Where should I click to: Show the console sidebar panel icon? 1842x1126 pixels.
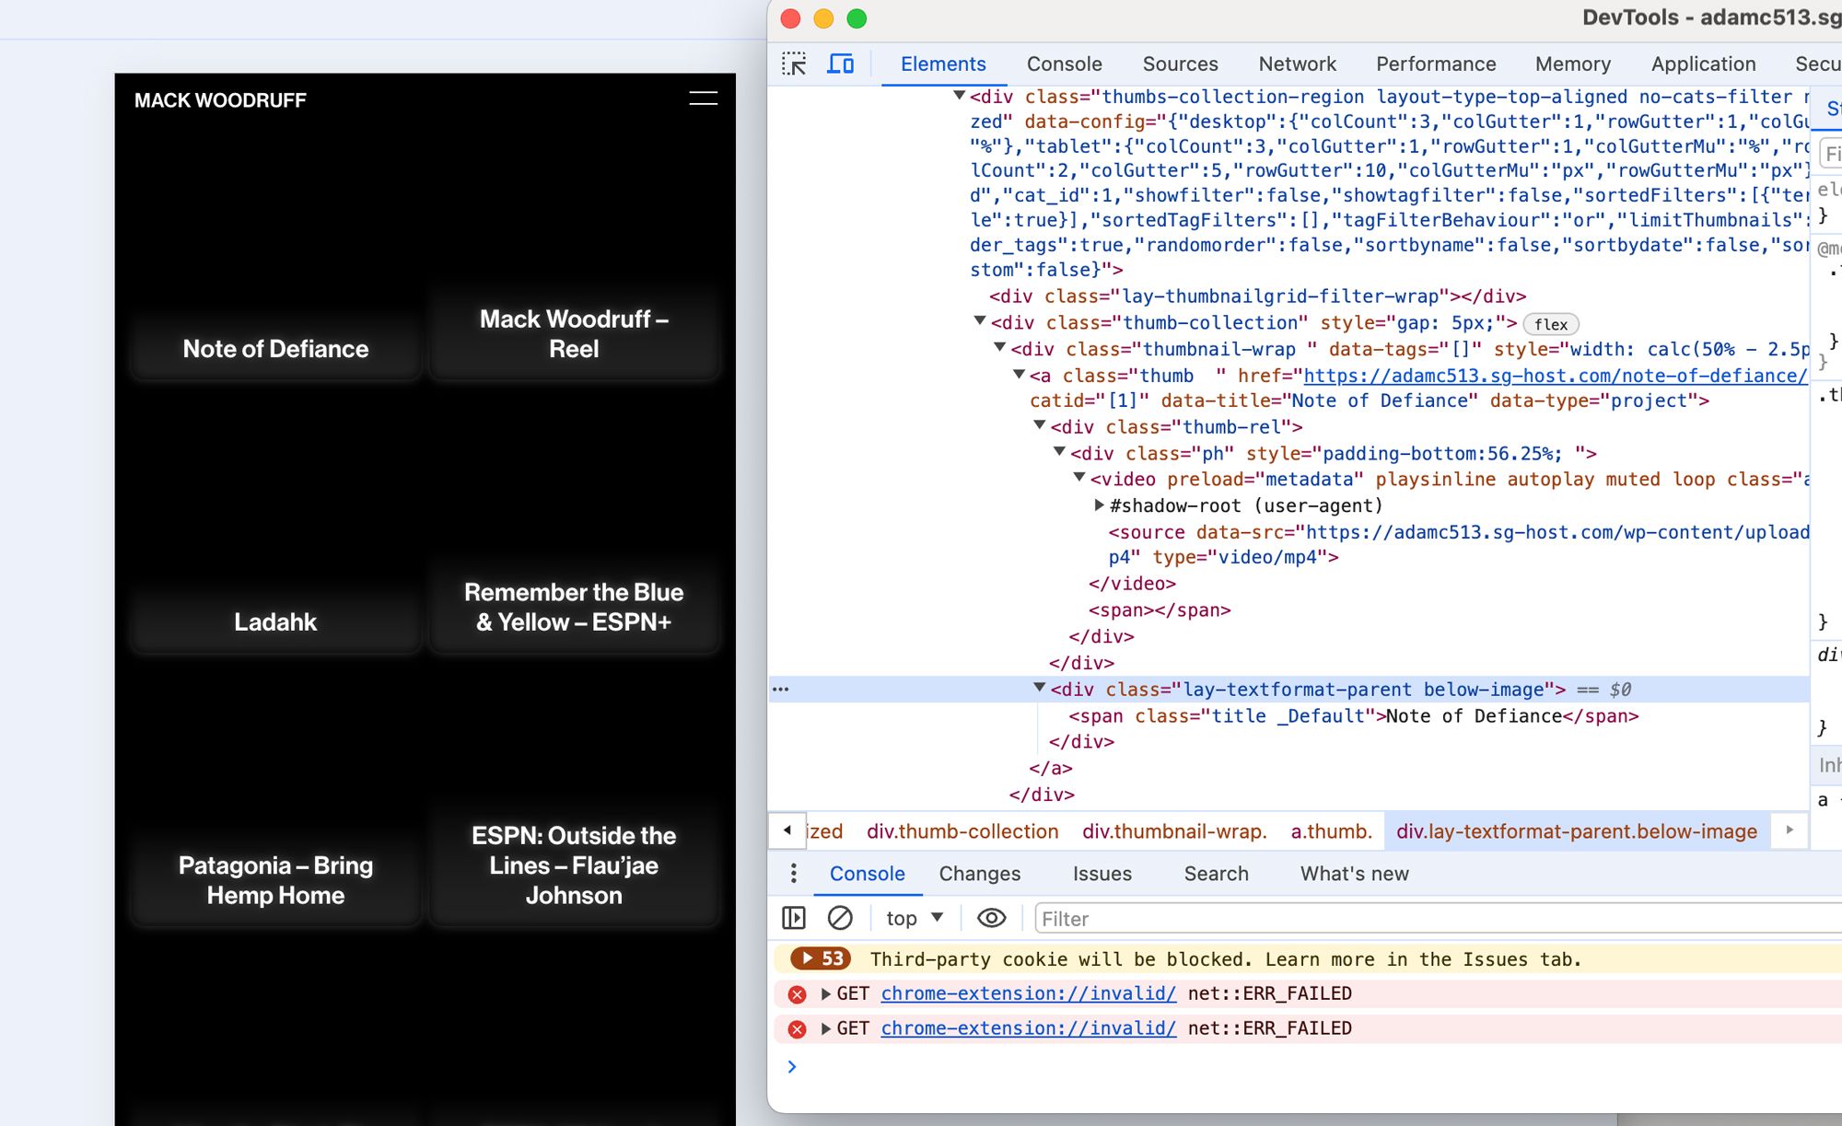793,918
